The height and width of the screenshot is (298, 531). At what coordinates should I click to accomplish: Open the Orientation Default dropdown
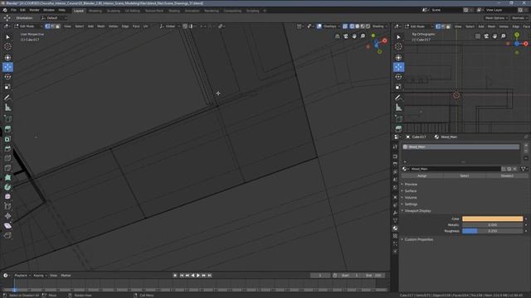pos(53,18)
